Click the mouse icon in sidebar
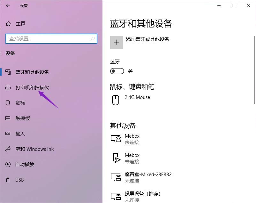Image resolution: width=256 pixels, height=203 pixels. coord(8,103)
